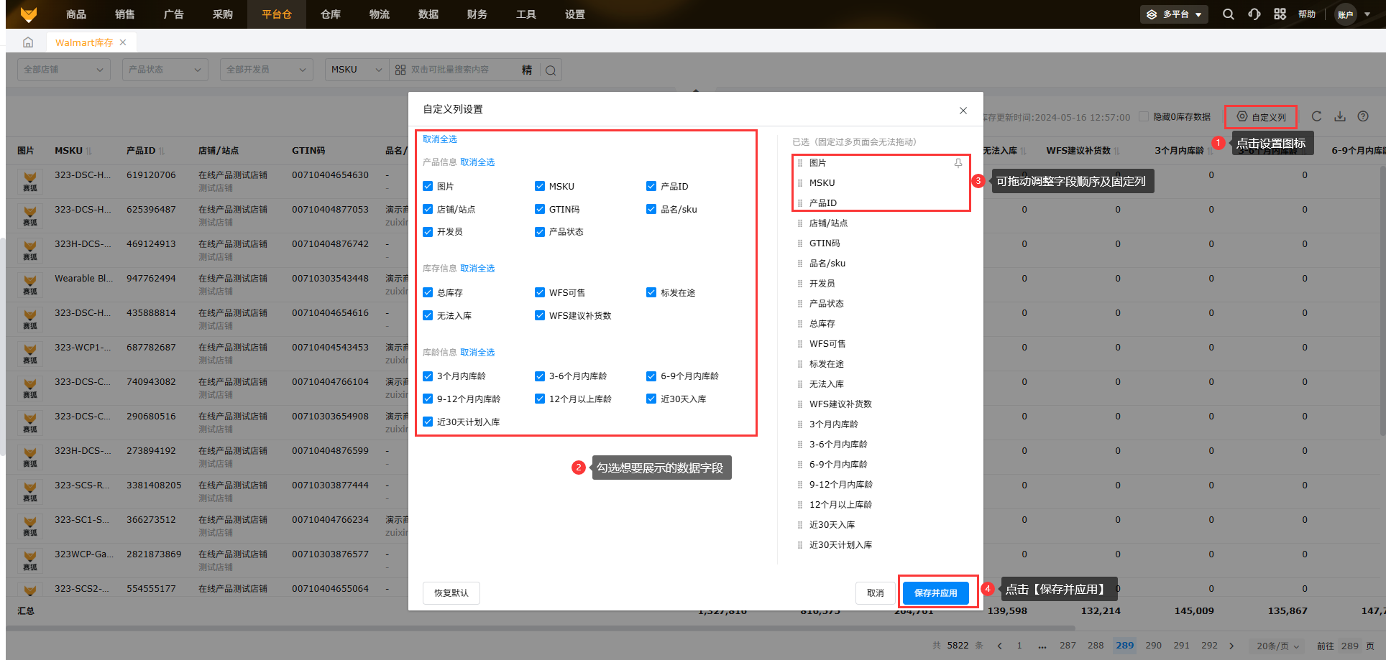Image resolution: width=1386 pixels, height=660 pixels.
Task: Open the 多平台 dropdown
Action: pos(1174,14)
